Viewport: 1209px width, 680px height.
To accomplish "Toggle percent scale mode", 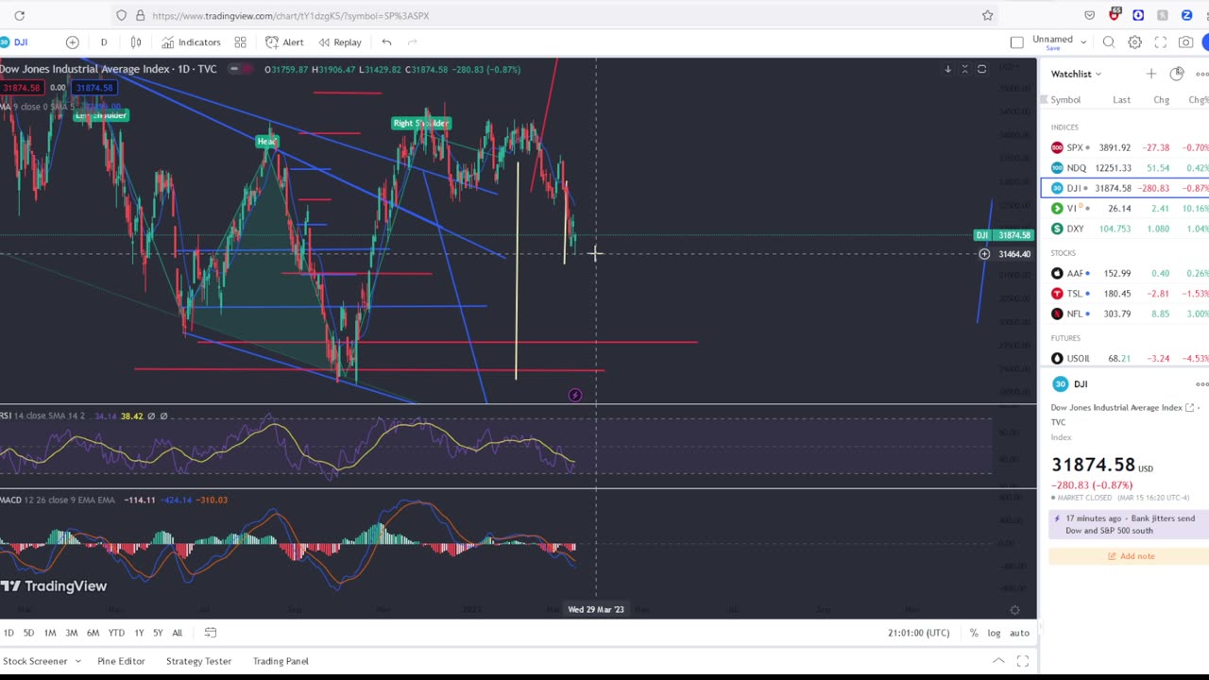I will pos(974,633).
